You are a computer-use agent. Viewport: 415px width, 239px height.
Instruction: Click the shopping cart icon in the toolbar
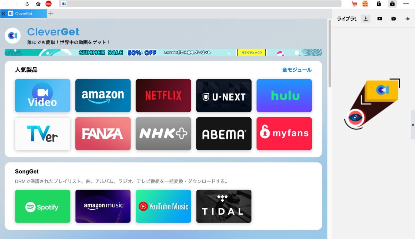[x=354, y=4]
